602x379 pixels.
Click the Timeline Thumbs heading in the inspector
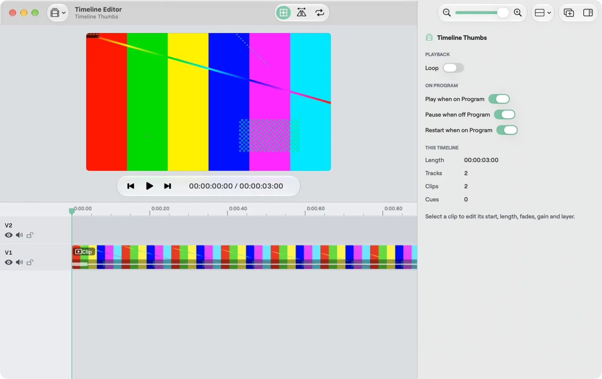[462, 38]
